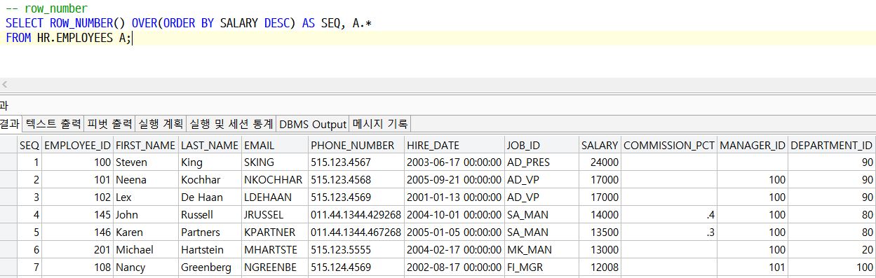The width and height of the screenshot is (876, 278).
Task: Place cursor in the SELECT ROW_NUMBER line
Action: 189,24
